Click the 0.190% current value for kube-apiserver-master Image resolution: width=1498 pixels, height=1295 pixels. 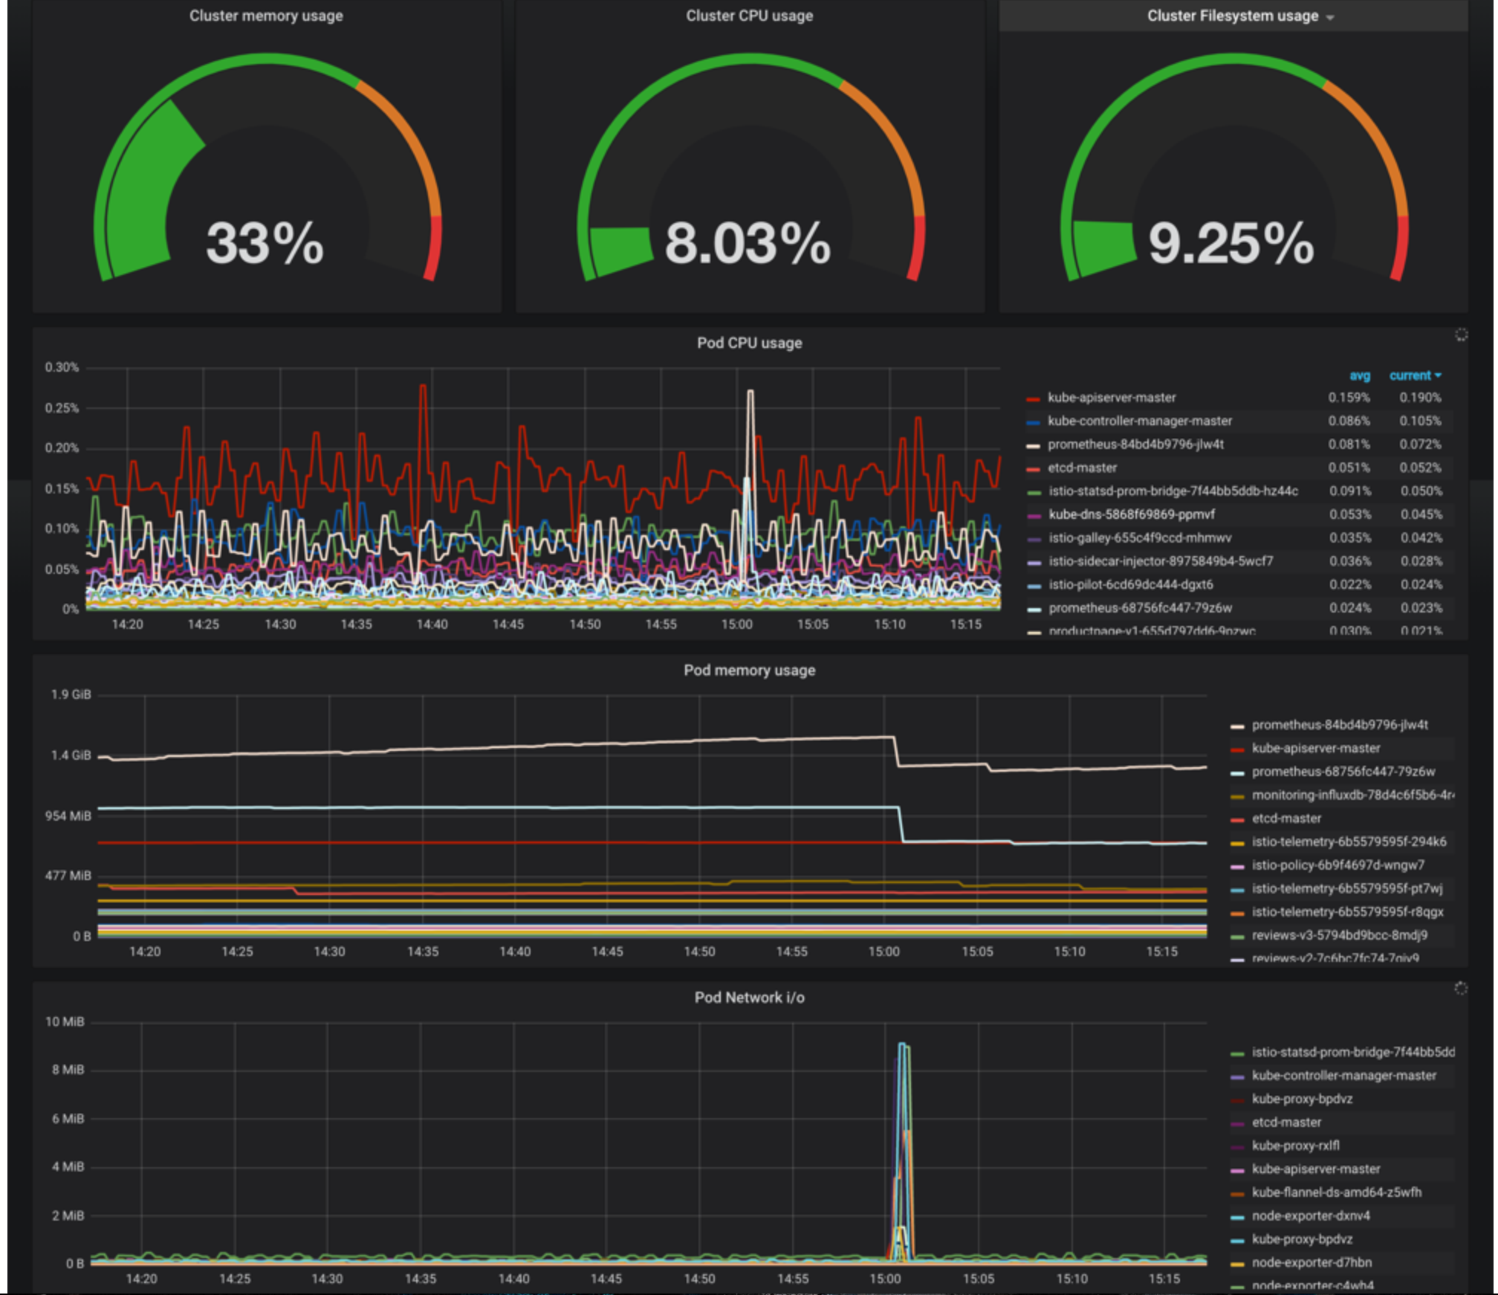click(x=1420, y=398)
